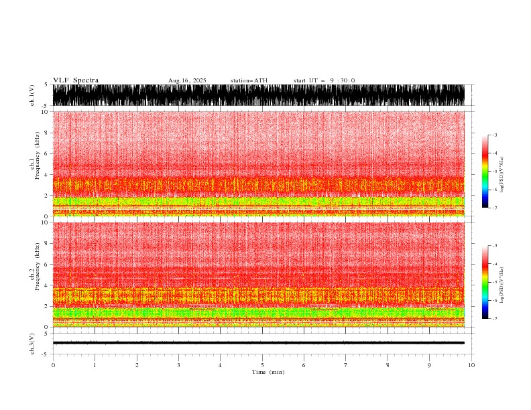Click the lower PSD color scale bar
The width and height of the screenshot is (531, 410).
pyautogui.click(x=485, y=282)
